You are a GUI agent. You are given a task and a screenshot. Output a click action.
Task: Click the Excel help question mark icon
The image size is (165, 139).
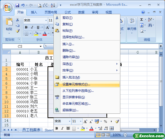(143, 12)
